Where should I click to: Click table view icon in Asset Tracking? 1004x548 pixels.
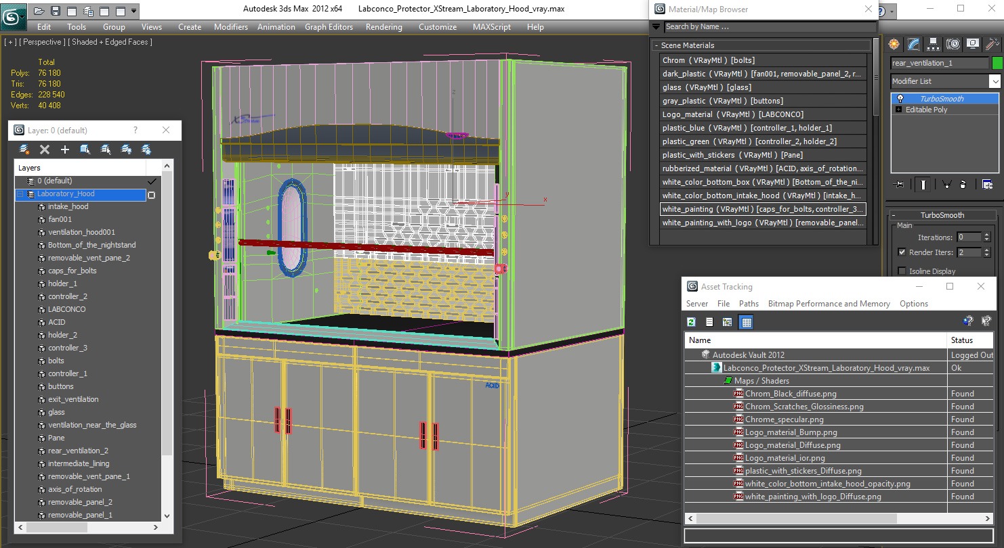pyautogui.click(x=746, y=322)
